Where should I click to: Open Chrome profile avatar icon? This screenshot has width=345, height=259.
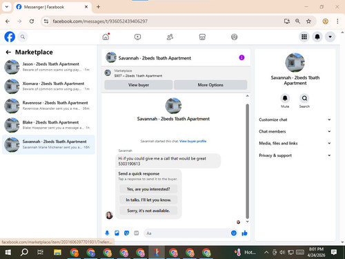click(x=325, y=21)
